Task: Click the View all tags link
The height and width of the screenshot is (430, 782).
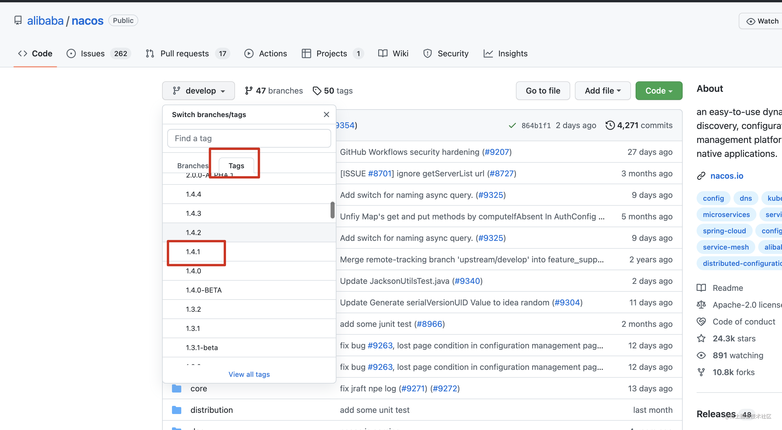Action: [x=249, y=374]
